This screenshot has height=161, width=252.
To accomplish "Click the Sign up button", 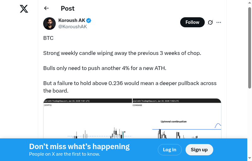I will pos(199,150).
